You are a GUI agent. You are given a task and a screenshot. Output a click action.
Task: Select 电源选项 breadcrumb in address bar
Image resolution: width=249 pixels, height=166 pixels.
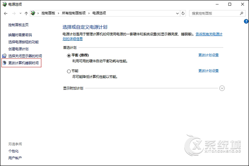pos(99,13)
